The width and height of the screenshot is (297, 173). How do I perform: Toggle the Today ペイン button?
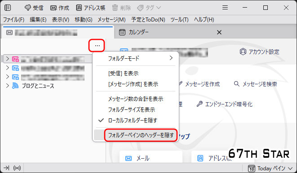(267, 168)
